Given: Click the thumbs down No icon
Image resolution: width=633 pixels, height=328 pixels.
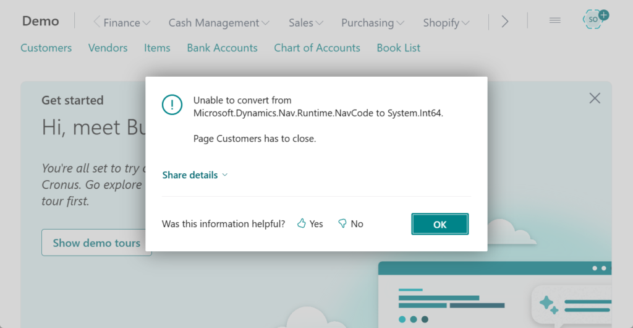Looking at the screenshot, I should click(x=342, y=224).
